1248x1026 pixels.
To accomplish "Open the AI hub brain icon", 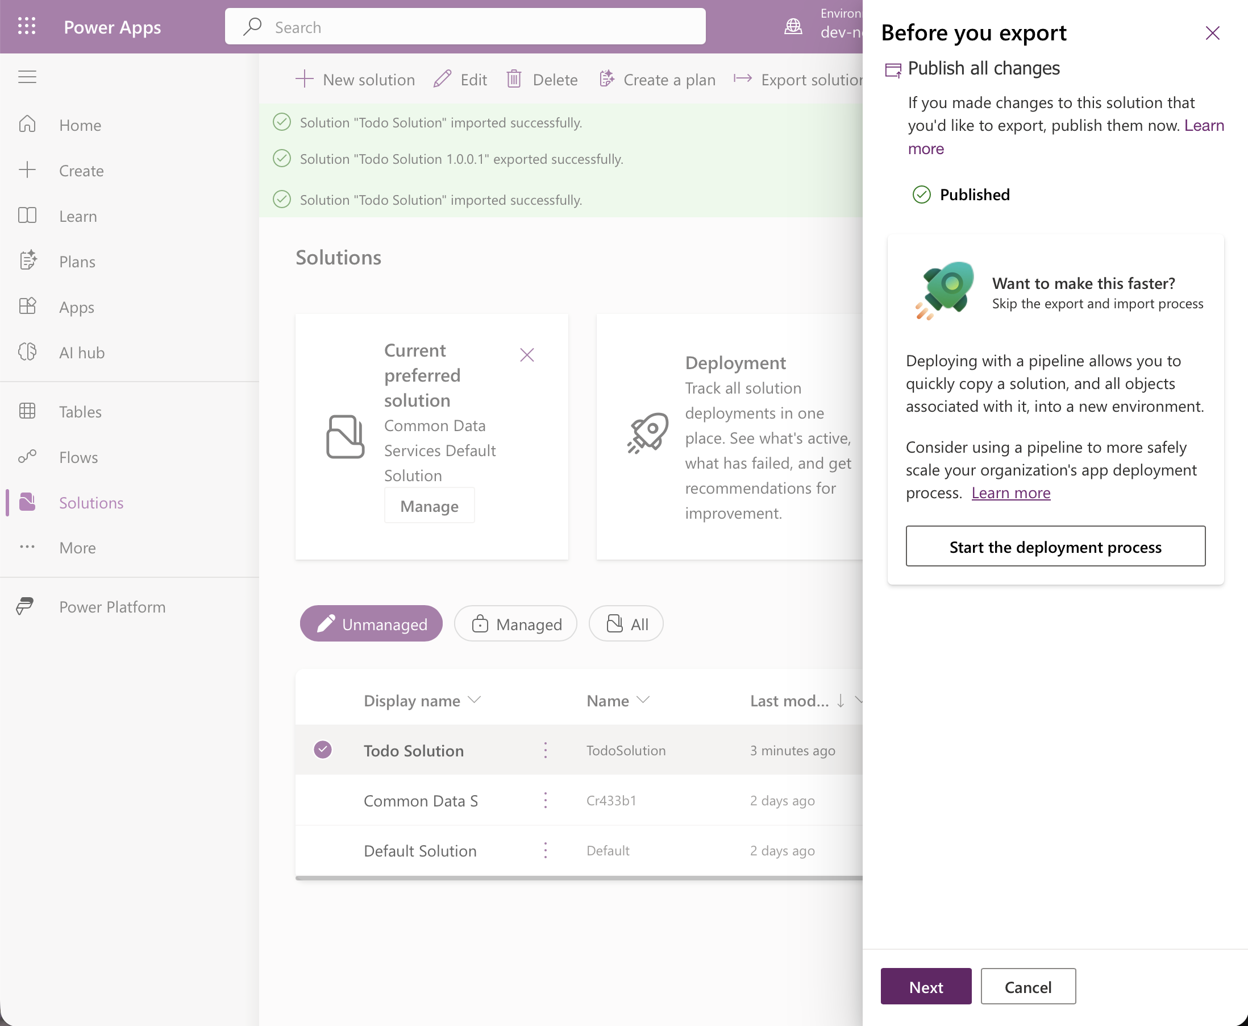I will (27, 352).
